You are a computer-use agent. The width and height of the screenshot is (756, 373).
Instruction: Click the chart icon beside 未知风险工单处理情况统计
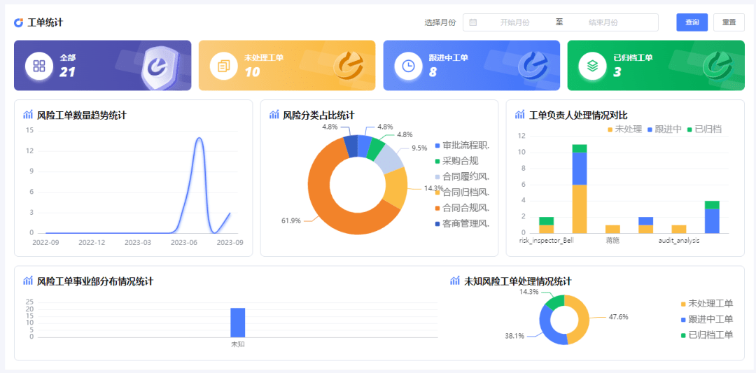pos(455,281)
